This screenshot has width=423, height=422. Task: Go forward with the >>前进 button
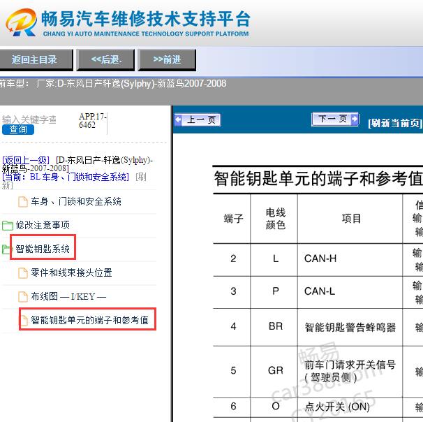coord(167,59)
